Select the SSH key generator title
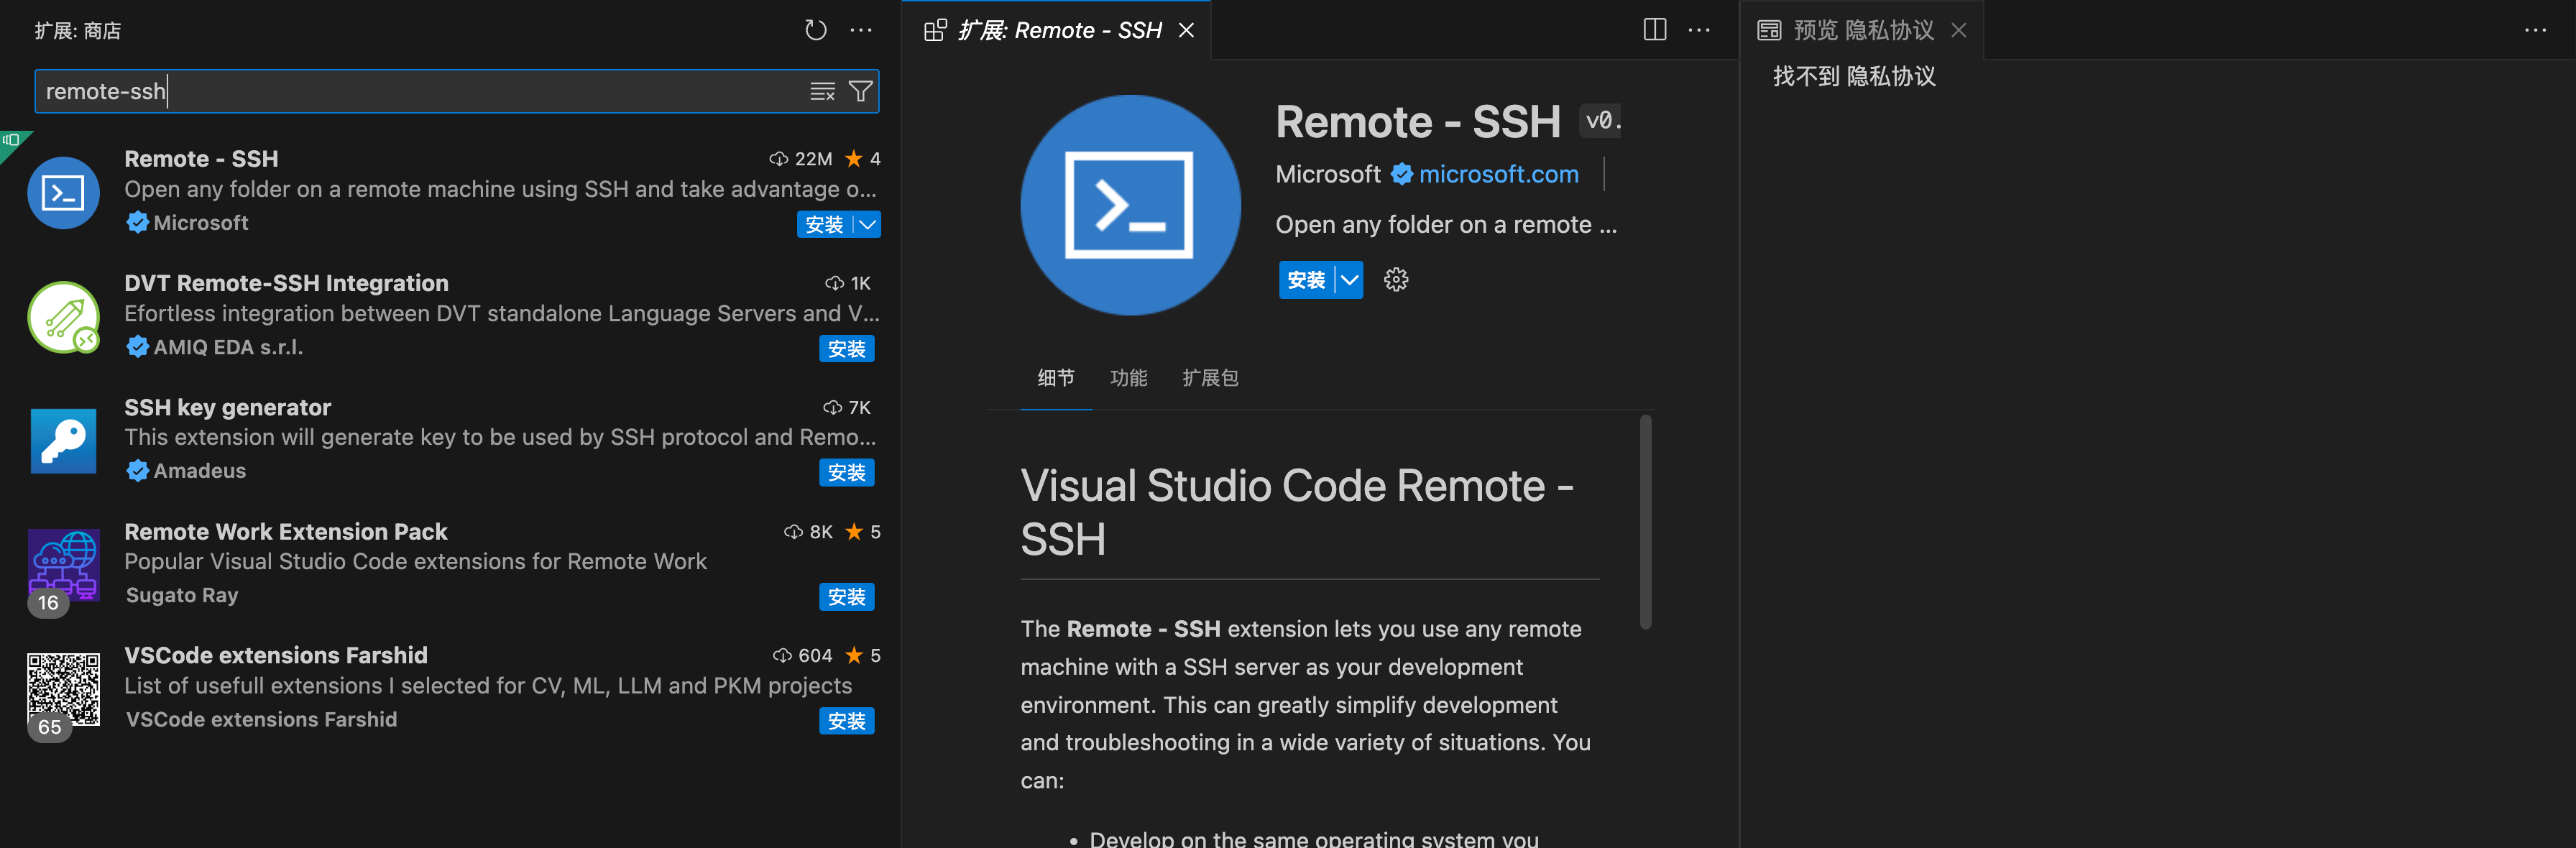This screenshot has height=848, width=2576. [227, 407]
